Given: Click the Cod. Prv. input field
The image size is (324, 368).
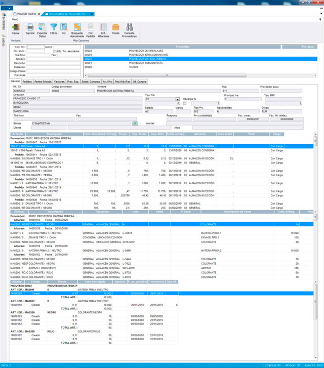Looking at the screenshot, I should [35, 47].
